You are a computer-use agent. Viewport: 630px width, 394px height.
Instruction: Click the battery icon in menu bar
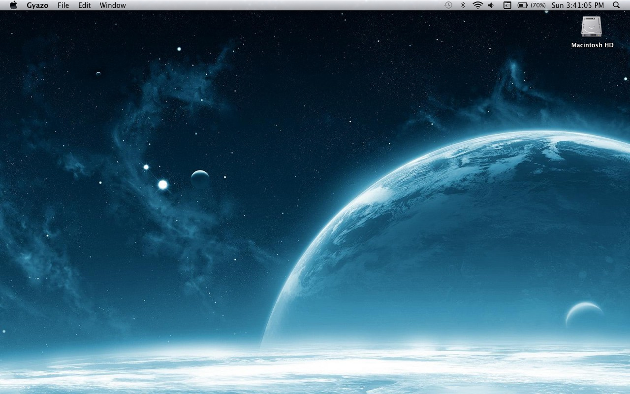tap(523, 5)
